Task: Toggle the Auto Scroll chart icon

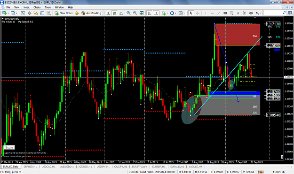Action: [150, 13]
